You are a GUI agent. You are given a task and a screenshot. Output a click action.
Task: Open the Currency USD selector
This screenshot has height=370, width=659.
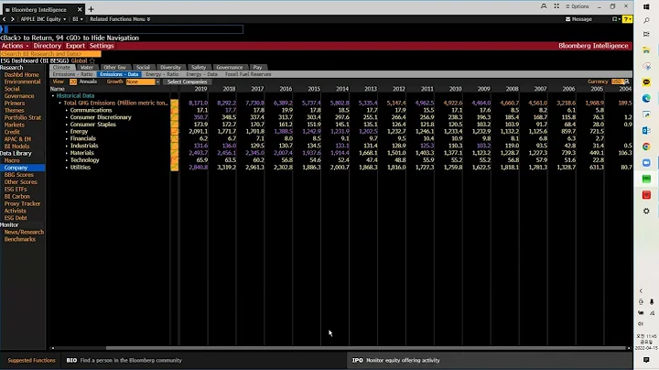[x=617, y=82]
